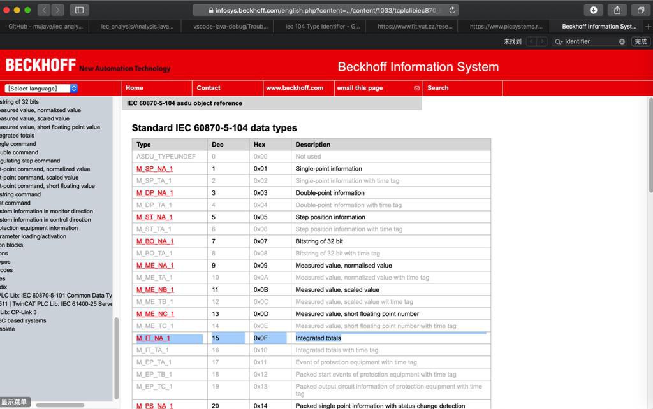Open find options magnifier icon
Viewport: 653px width, 409px height.
tap(559, 41)
